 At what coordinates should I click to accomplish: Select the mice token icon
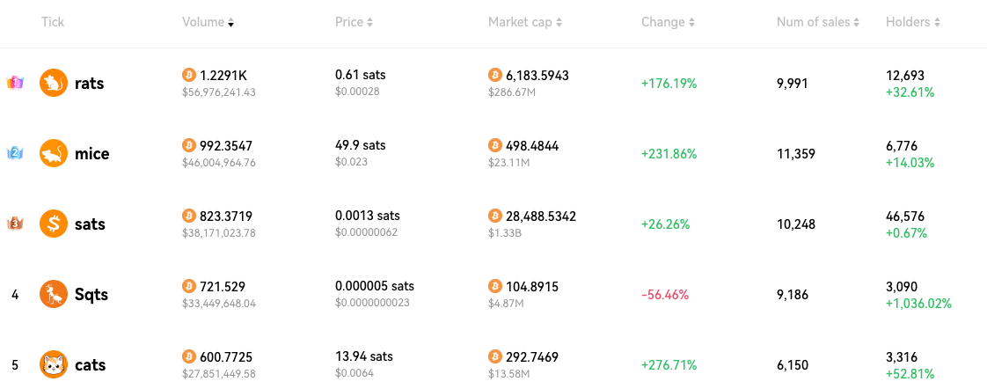54,154
